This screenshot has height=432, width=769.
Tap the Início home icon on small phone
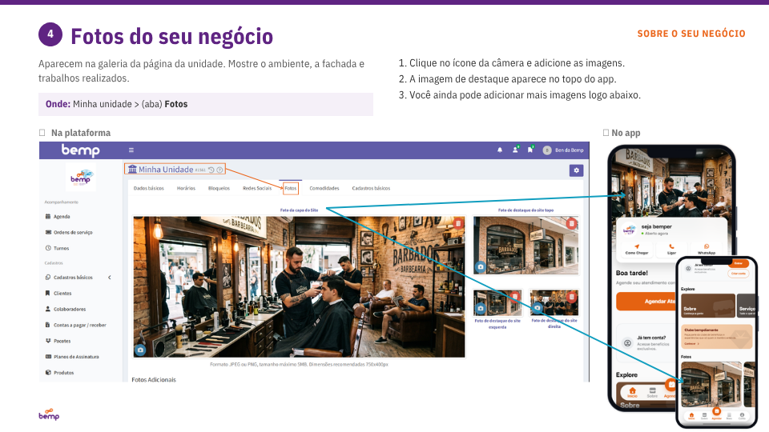691,416
